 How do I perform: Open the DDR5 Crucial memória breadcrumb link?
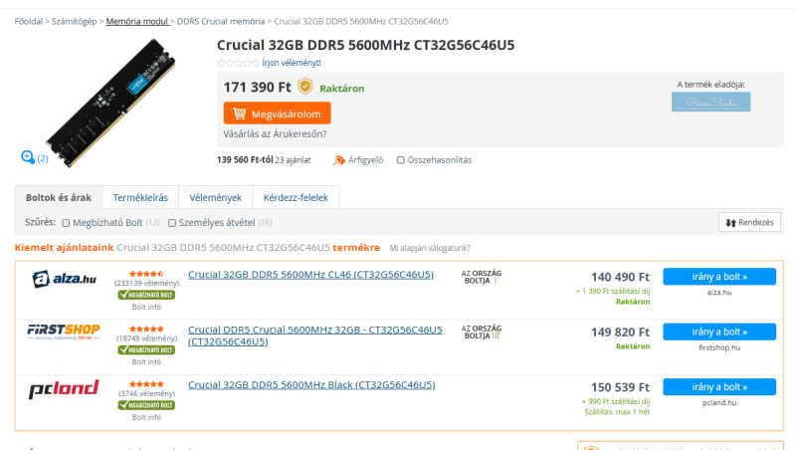(x=221, y=21)
